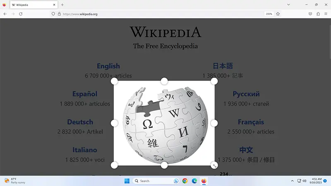Open the 中文 Wikipedia link

point(246,150)
